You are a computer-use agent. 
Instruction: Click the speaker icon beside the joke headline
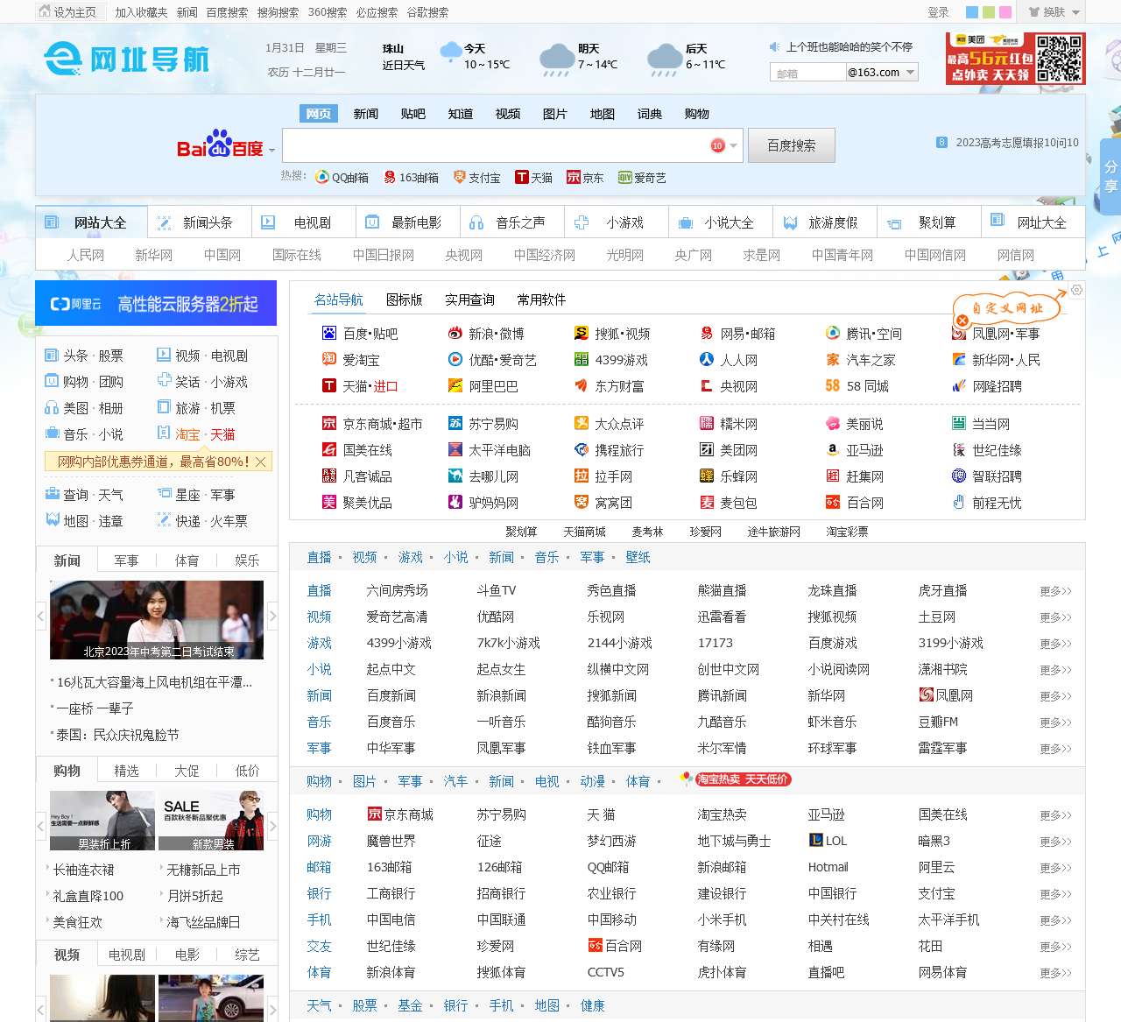coord(774,47)
